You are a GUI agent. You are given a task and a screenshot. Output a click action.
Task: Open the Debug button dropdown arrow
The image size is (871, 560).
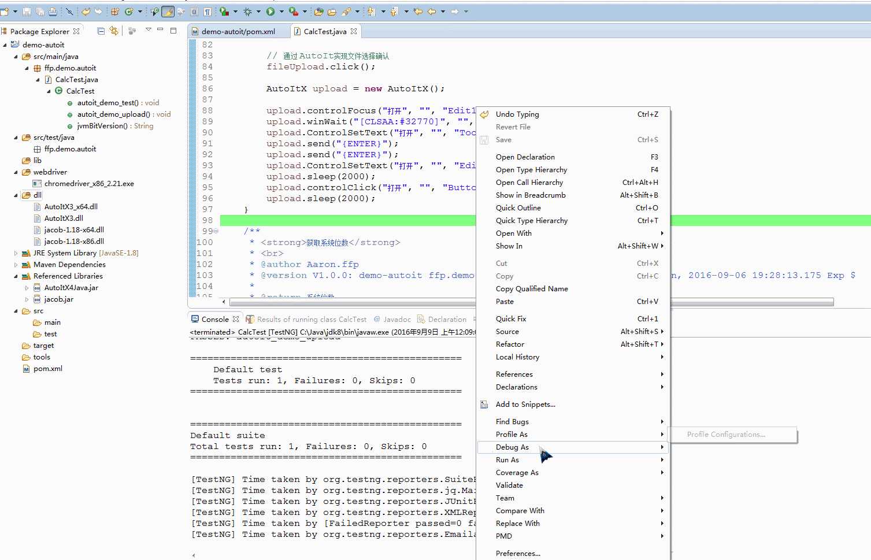[258, 12]
